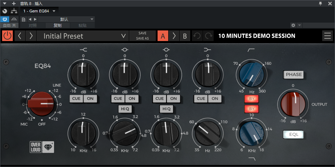The width and height of the screenshot is (335, 167).
Task: Select previous host preset triangle
Action: [x=30, y=19]
